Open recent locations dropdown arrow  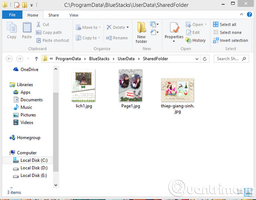(28, 59)
